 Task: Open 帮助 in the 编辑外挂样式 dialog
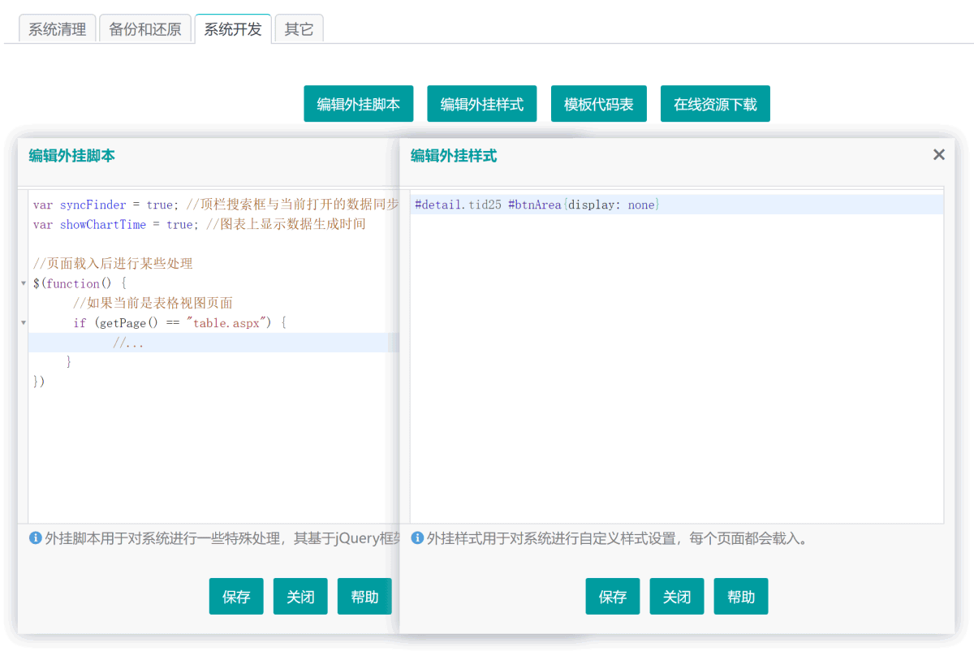[741, 597]
